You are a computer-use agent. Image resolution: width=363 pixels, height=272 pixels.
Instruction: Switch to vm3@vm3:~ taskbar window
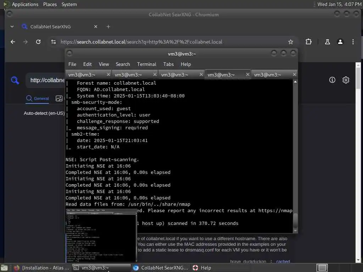[x=101, y=268]
